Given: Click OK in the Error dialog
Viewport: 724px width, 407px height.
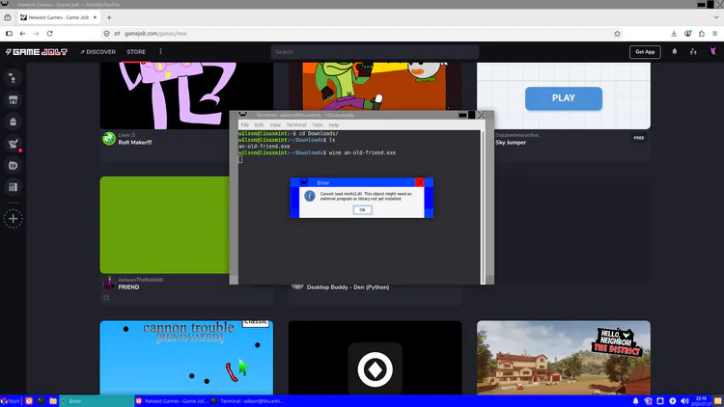Looking at the screenshot, I should [362, 210].
